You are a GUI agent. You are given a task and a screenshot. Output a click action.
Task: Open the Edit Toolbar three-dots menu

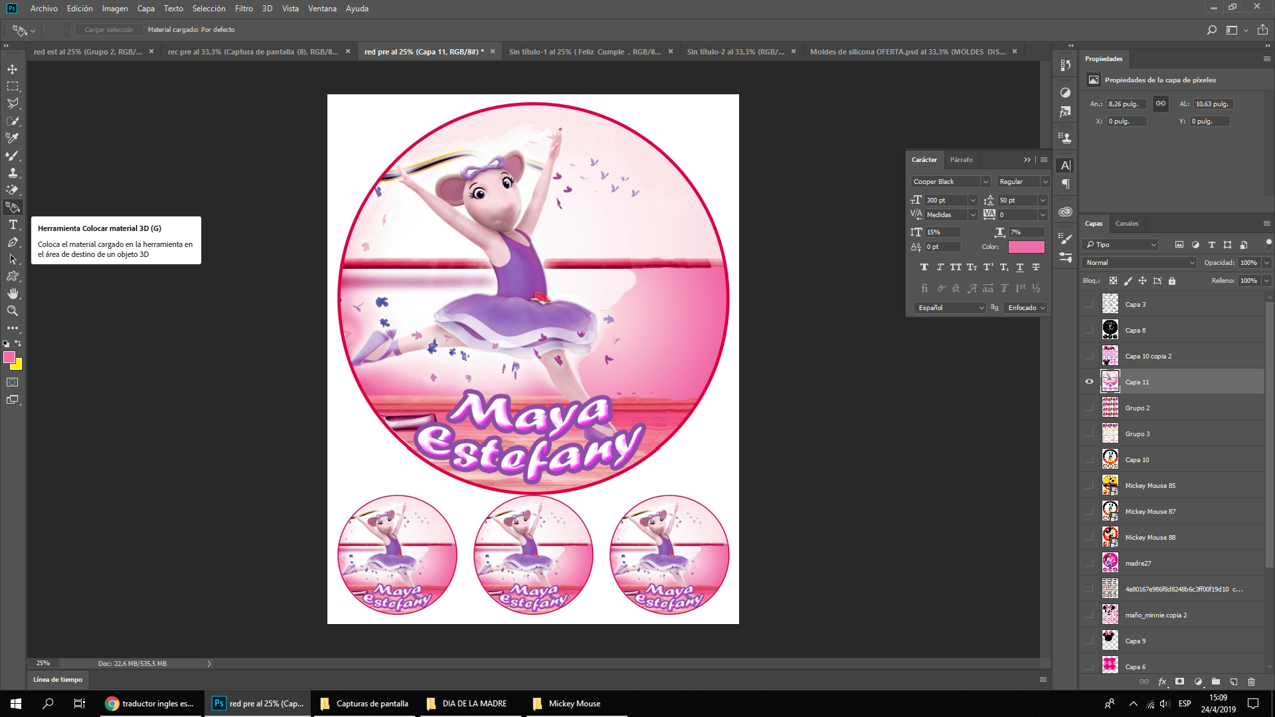(x=13, y=328)
